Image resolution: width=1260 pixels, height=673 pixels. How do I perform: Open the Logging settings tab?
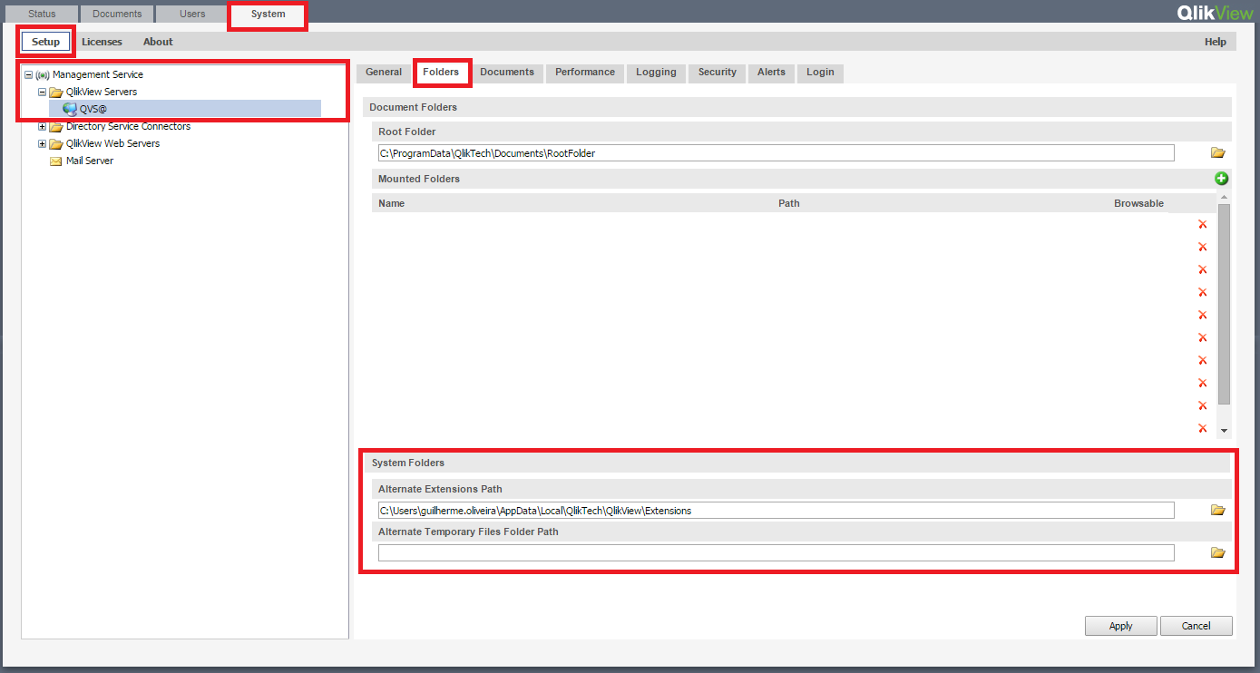tap(656, 73)
